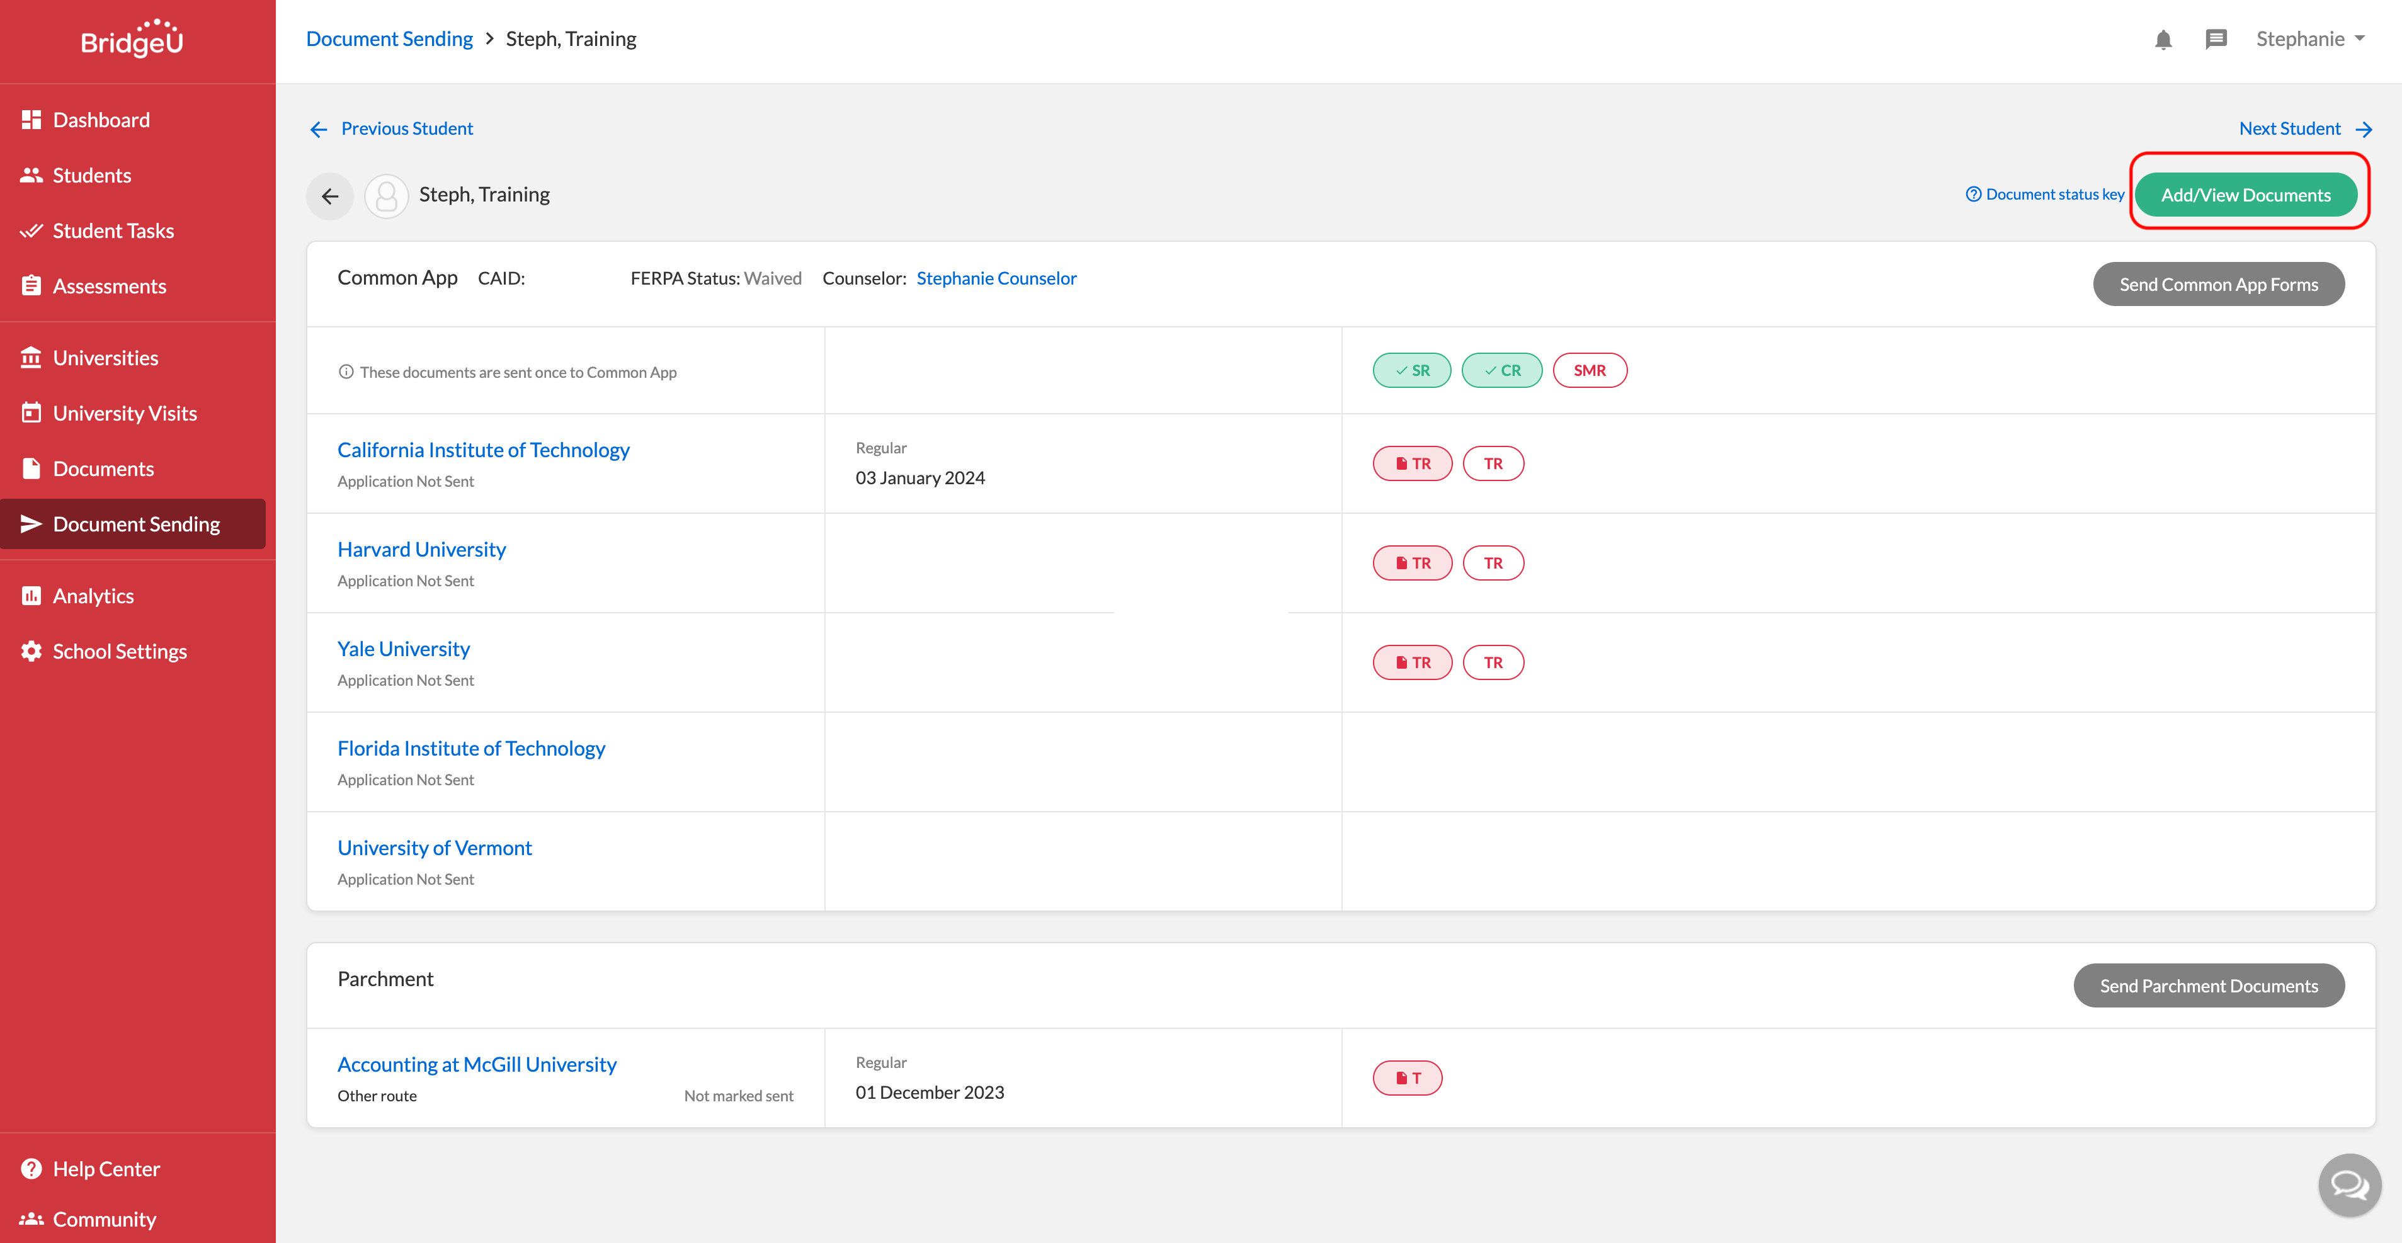The image size is (2402, 1243).
Task: Select Document Sending in sidebar
Action: click(x=132, y=524)
